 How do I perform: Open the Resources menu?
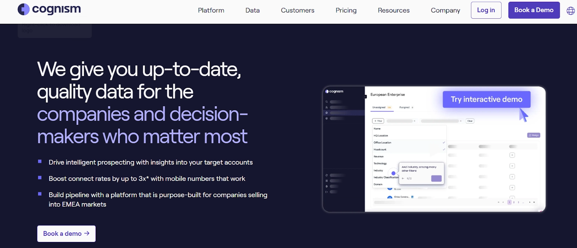393,10
